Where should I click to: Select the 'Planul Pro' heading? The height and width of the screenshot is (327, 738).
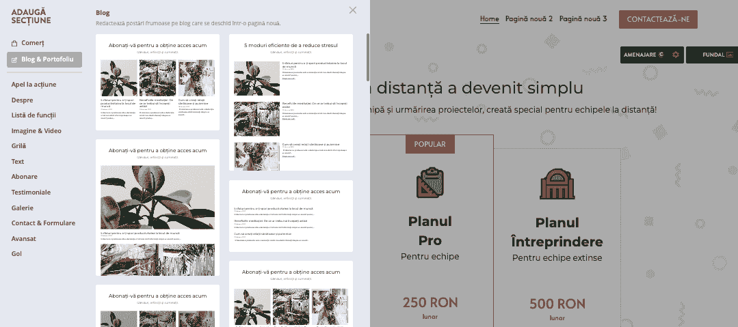430,231
